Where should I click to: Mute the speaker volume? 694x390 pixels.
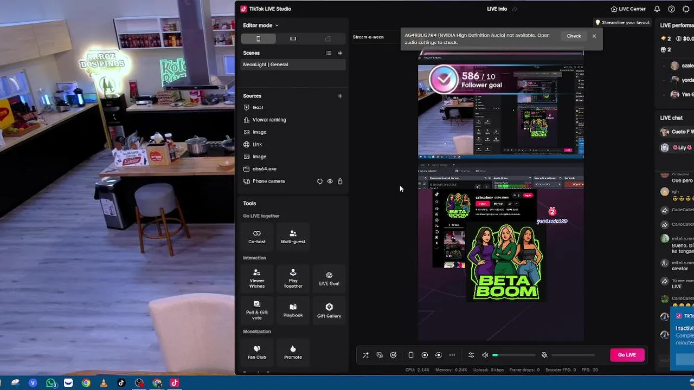point(485,355)
